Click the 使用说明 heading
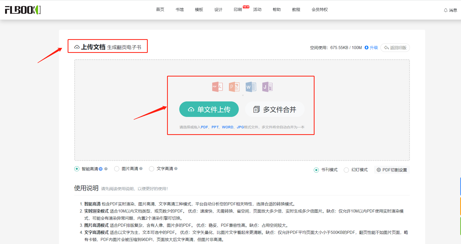Screen dimensions: 461x244 86,188
